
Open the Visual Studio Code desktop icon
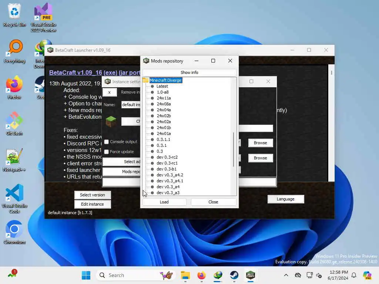click(14, 199)
